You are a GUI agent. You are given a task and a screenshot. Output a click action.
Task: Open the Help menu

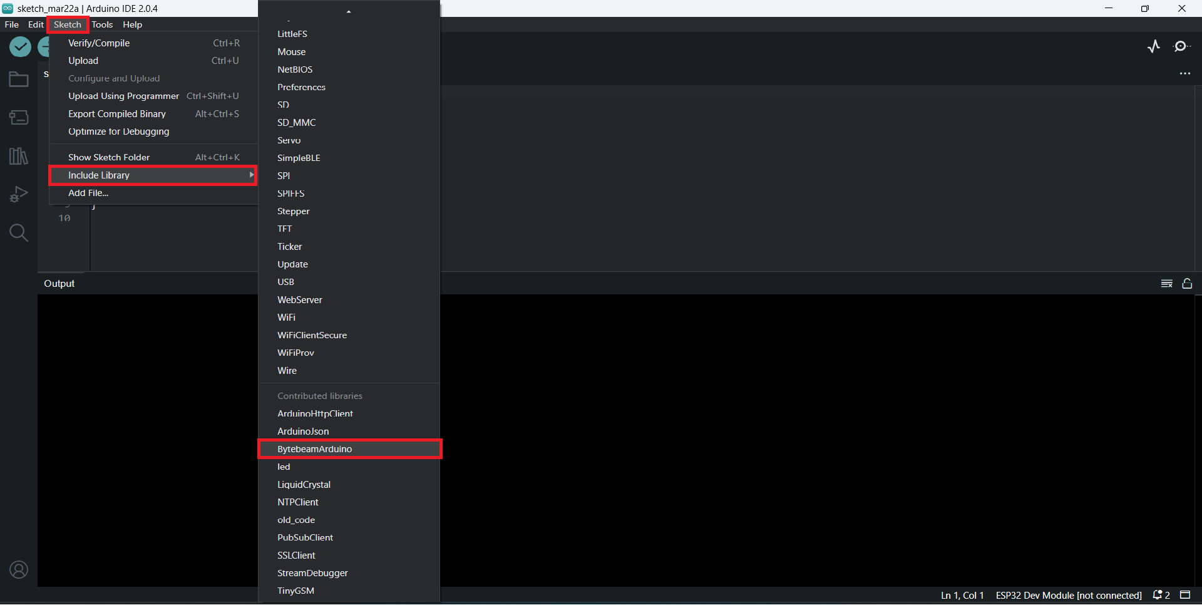click(132, 24)
